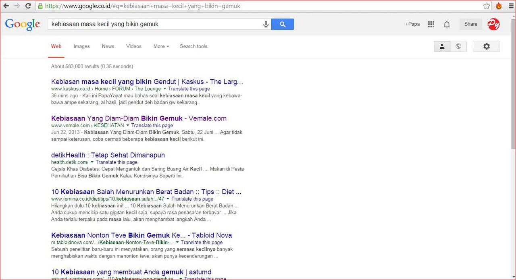Open Search tools options
This screenshot has width=516, height=280.
click(193, 46)
